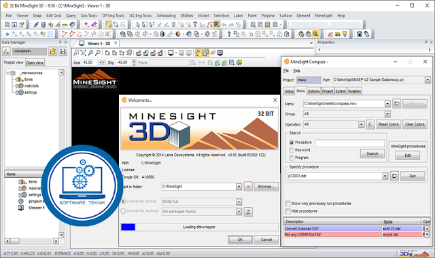This screenshot has height=258, width=435.
Task: Open the Compass project Path dropdown
Action: click(428, 80)
